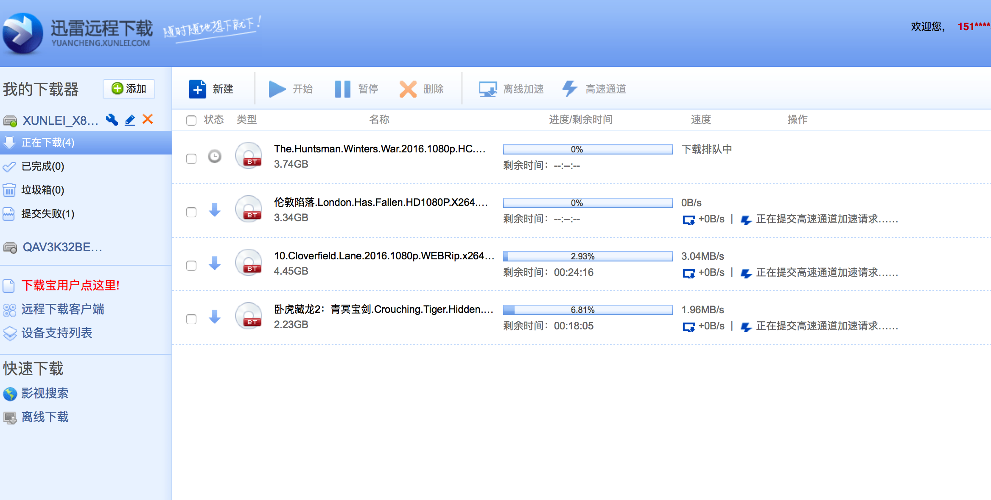The width and height of the screenshot is (991, 500).
Task: Open the 设备支持列表 link
Action: 57,333
